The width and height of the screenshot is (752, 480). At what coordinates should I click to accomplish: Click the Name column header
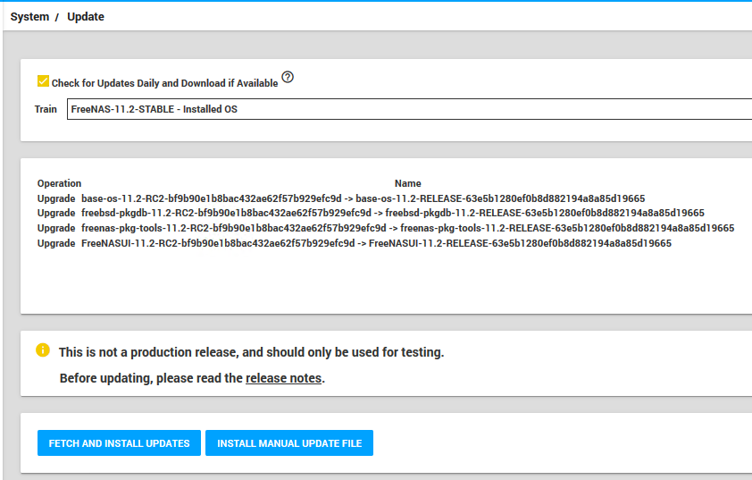tap(407, 183)
